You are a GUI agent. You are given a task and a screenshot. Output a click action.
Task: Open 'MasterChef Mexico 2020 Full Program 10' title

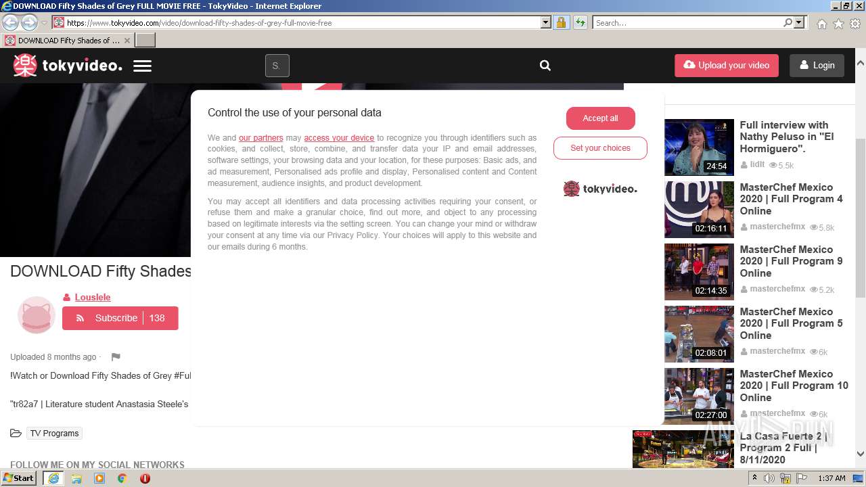click(x=794, y=386)
